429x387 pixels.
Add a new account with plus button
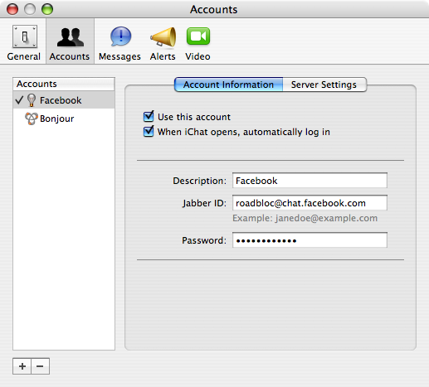point(22,366)
